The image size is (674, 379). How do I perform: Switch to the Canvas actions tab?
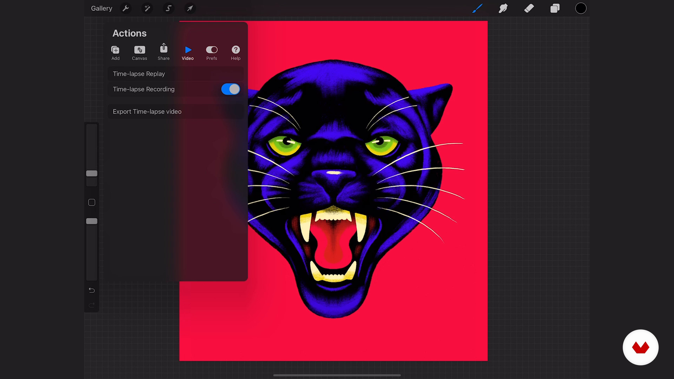(139, 53)
